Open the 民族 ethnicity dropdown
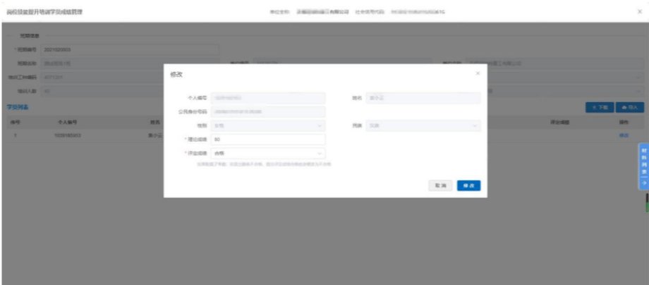Image resolution: width=649 pixels, height=285 pixels. pos(423,126)
